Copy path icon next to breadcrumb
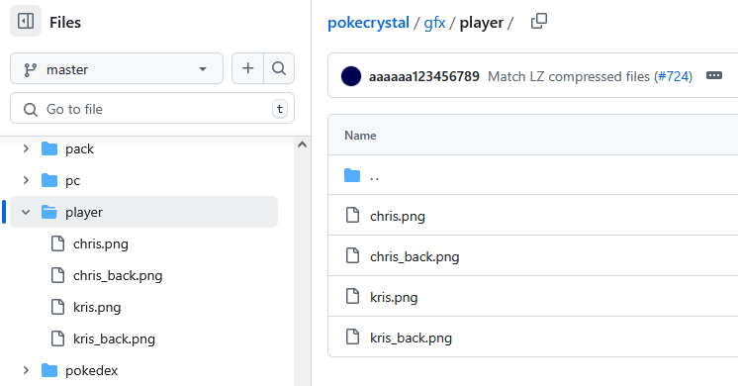 [539, 21]
